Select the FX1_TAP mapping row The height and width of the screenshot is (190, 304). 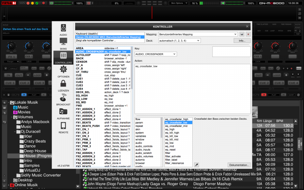pos(103,150)
